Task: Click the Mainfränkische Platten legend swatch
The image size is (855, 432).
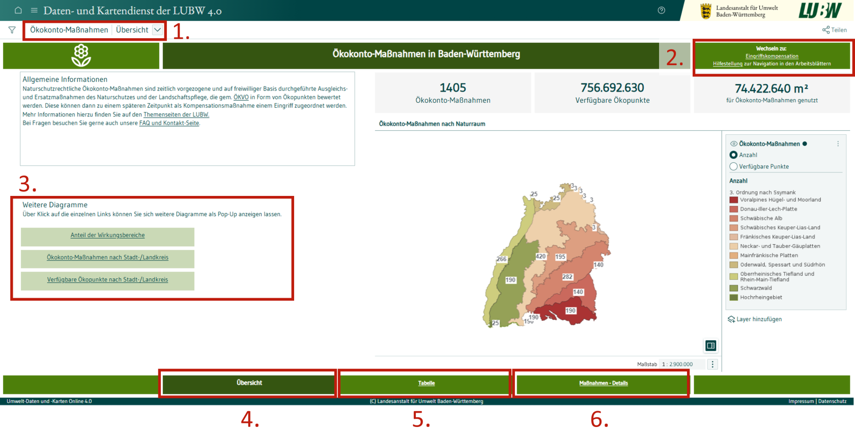Action: tap(733, 255)
